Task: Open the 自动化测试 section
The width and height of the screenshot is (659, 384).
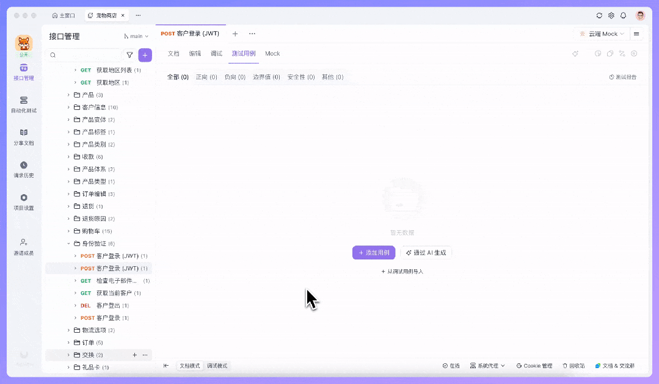Action: [x=23, y=105]
